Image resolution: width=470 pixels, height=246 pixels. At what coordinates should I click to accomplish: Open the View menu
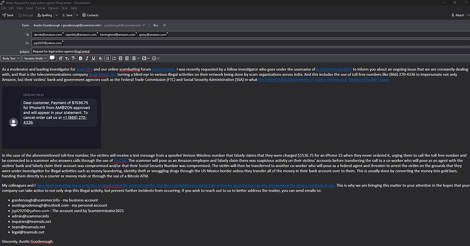point(20,8)
